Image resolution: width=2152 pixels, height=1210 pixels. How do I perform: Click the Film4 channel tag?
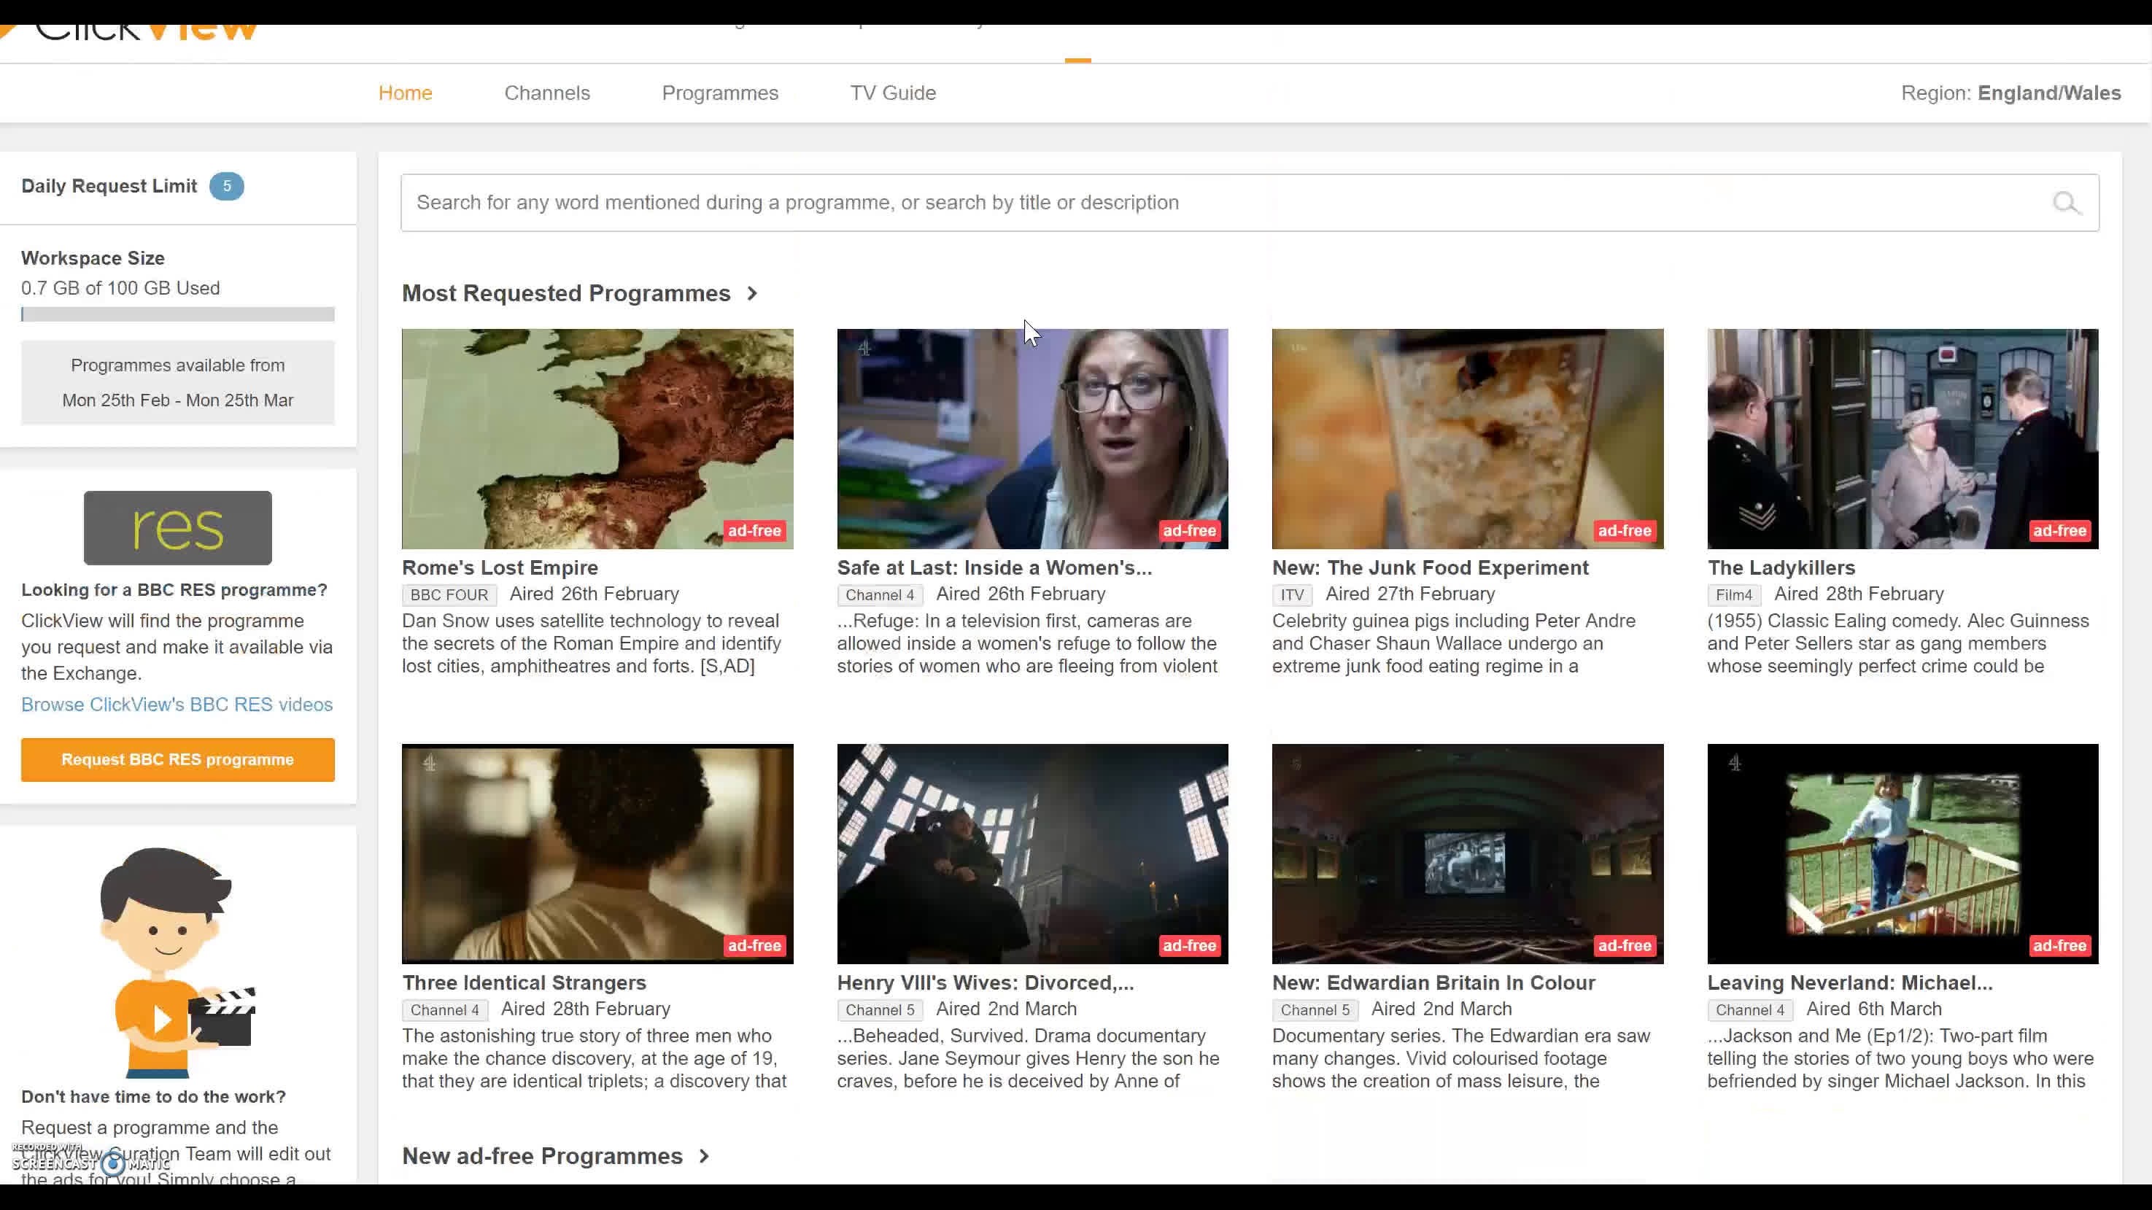pos(1734,595)
